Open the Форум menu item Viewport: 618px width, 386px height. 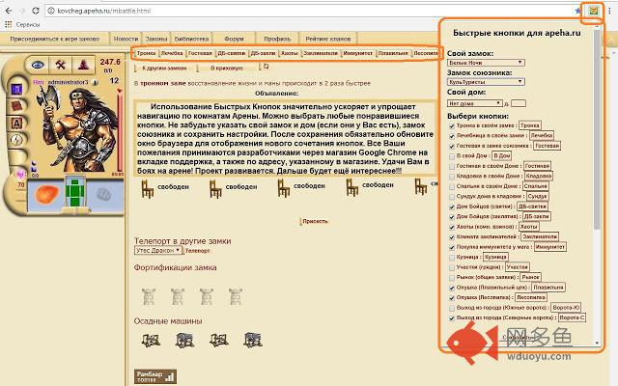[234, 39]
